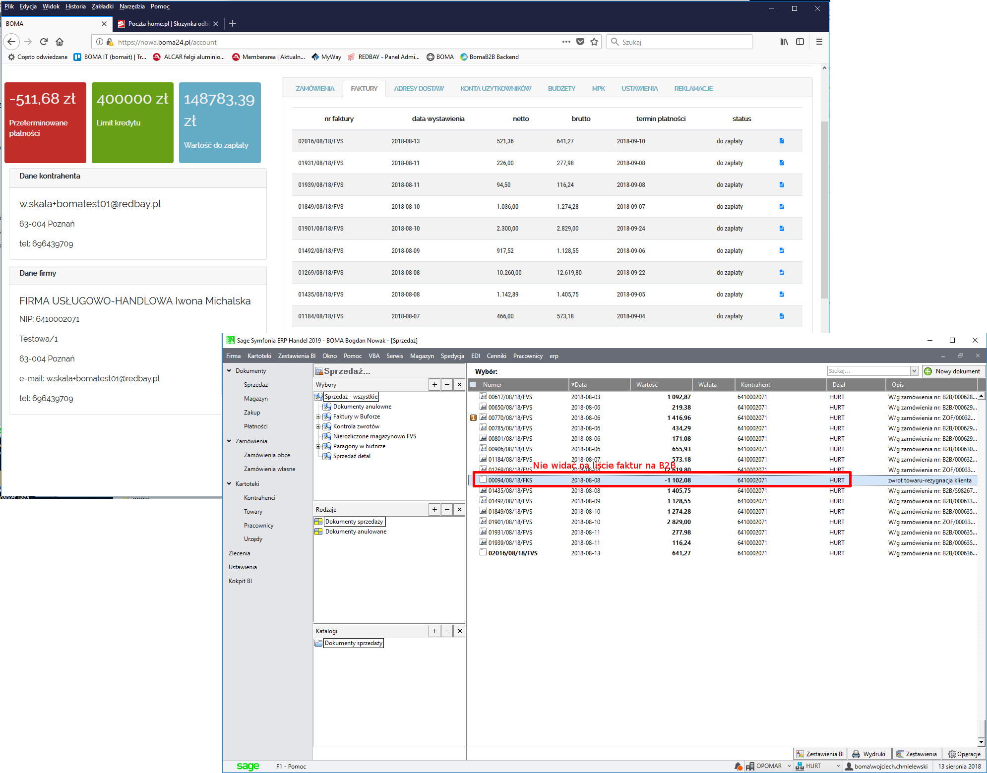This screenshot has height=773, width=987.
Task: Open invoice 02016/08/18/FVS document icon
Action: [782, 141]
